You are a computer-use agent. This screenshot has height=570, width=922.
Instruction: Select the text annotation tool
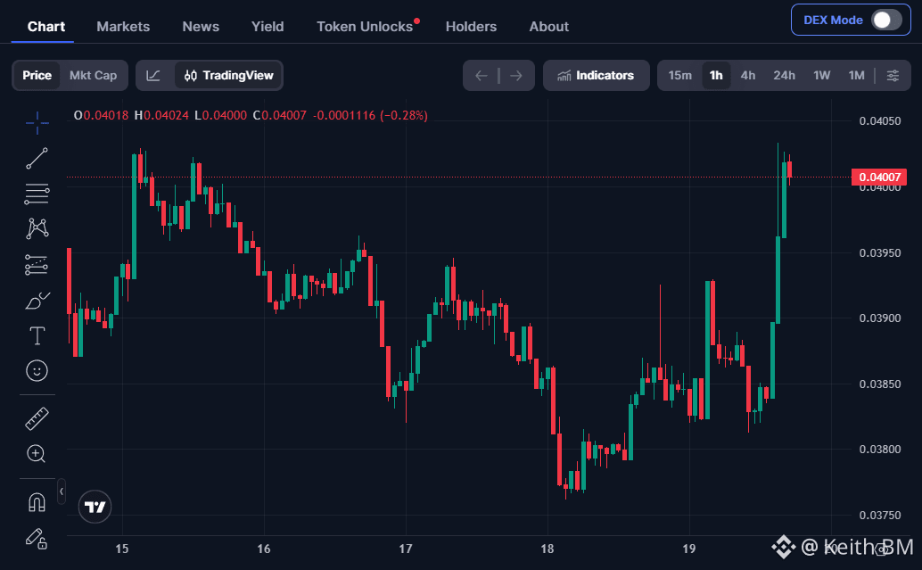[37, 336]
